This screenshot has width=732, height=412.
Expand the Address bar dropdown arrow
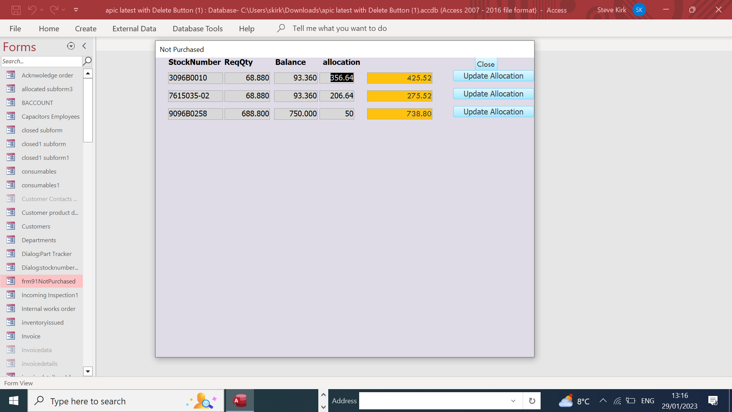click(x=513, y=401)
